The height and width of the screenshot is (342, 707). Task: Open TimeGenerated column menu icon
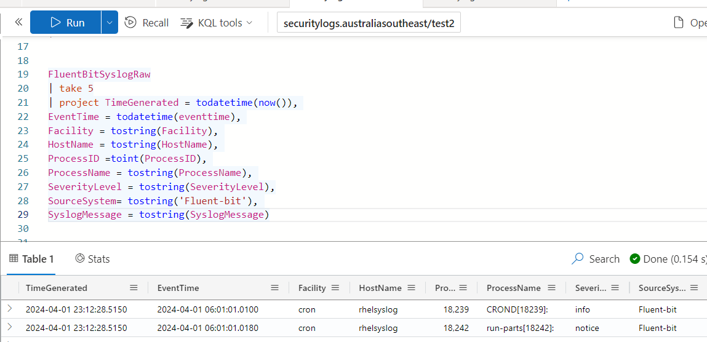134,288
